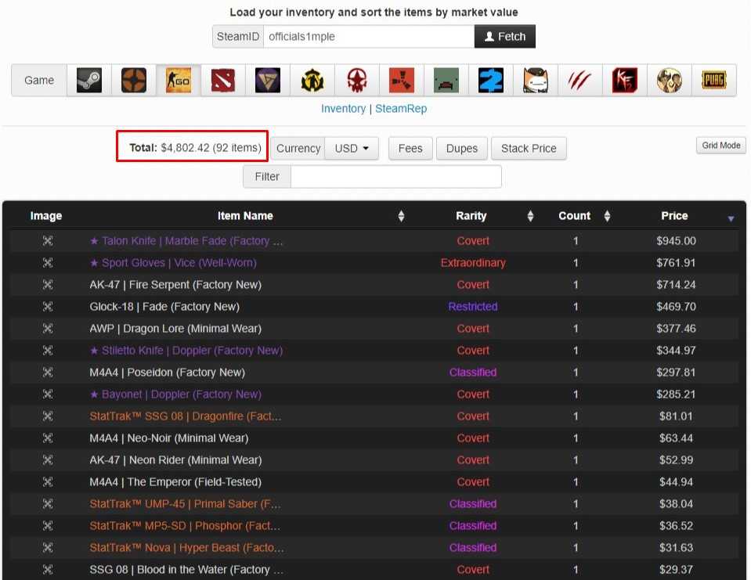Toggle the Fees option
This screenshot has width=751, height=580.
coord(410,148)
